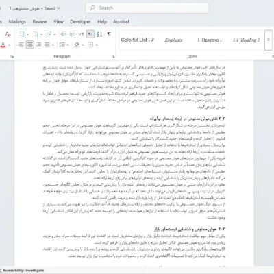
Task: Apply bullet list formatting
Action: (22, 34)
